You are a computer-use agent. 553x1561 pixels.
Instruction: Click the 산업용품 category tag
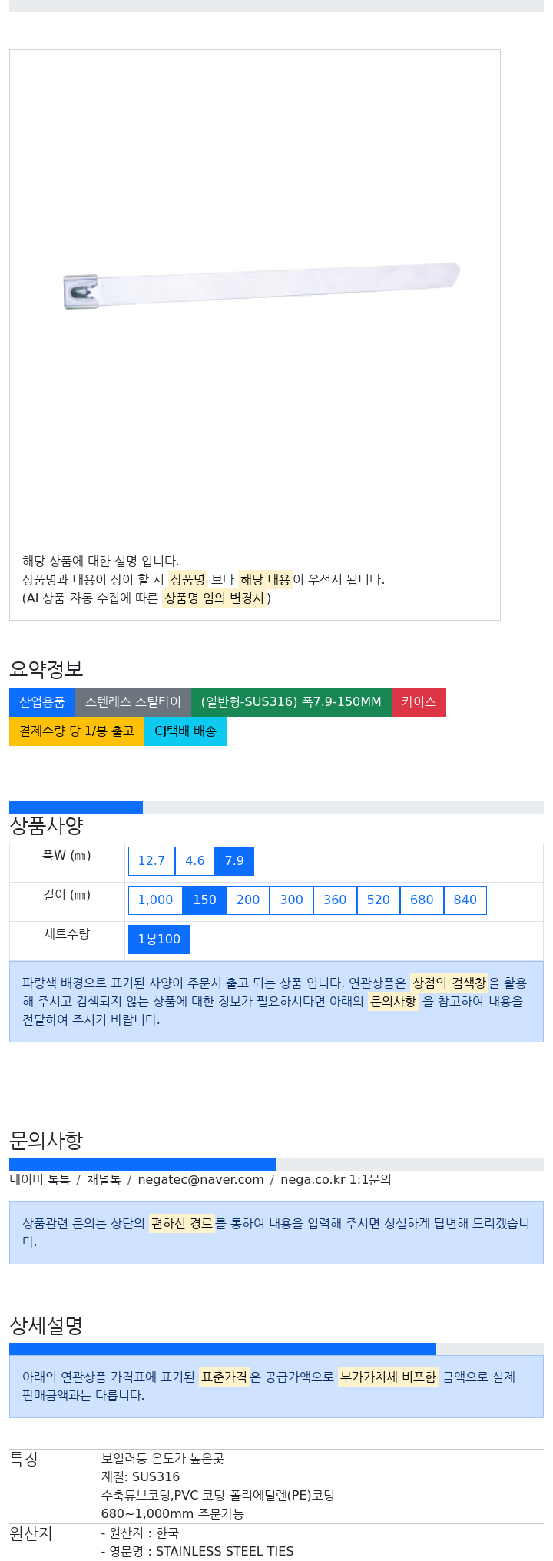(42, 702)
